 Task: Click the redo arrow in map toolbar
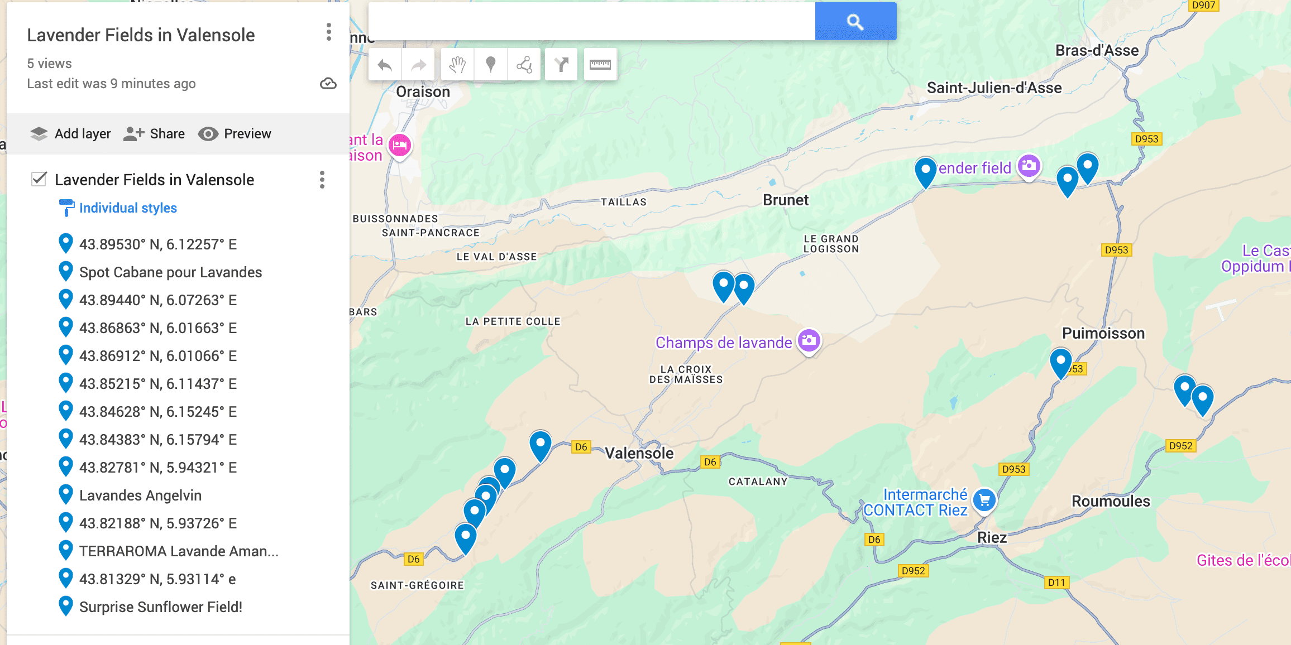[x=418, y=65]
